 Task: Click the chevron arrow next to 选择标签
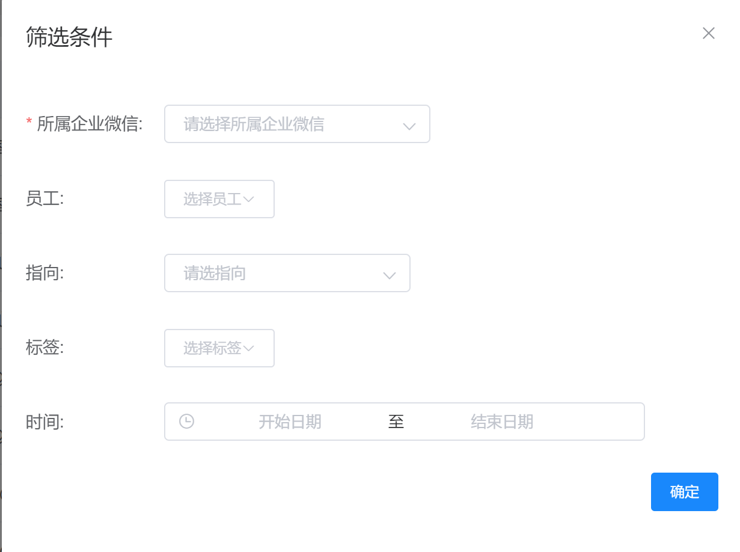248,348
